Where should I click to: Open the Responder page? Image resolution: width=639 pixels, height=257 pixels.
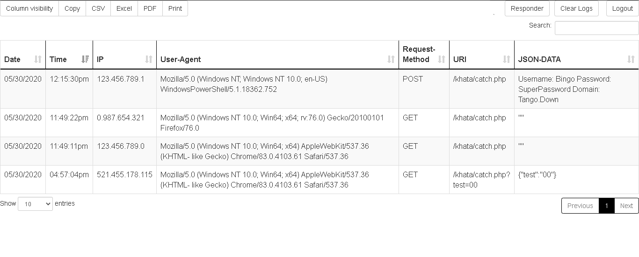pos(527,8)
